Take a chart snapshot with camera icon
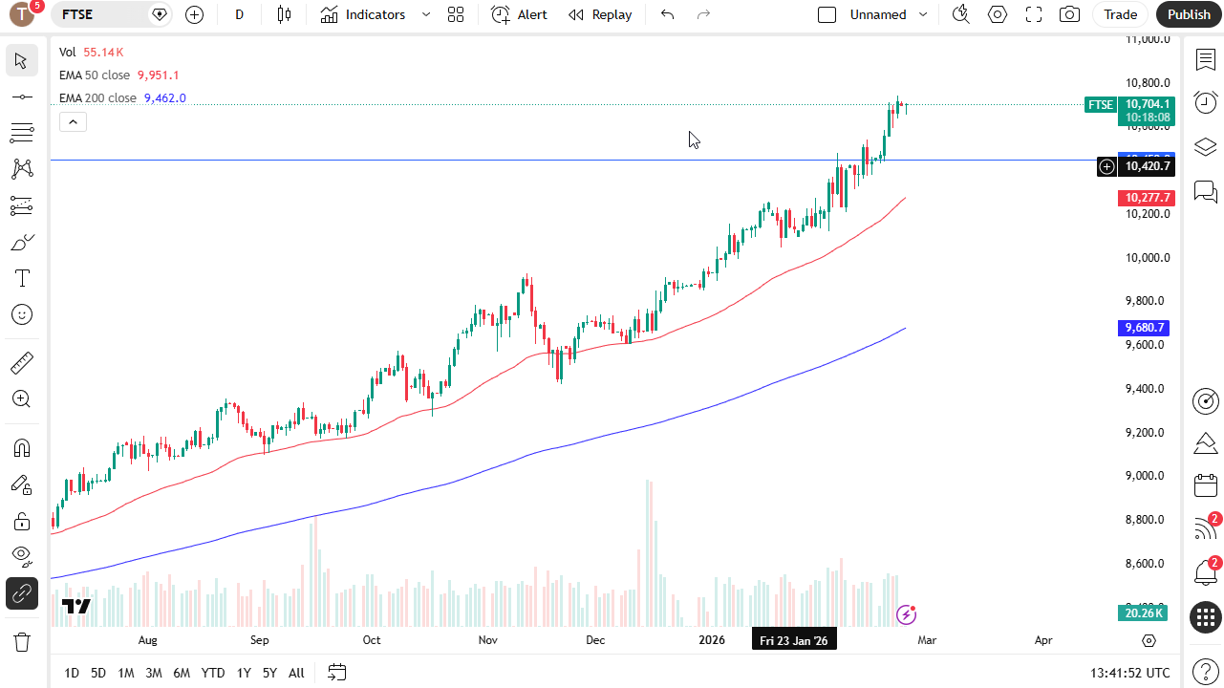This screenshot has height=688, width=1224. coord(1070,14)
